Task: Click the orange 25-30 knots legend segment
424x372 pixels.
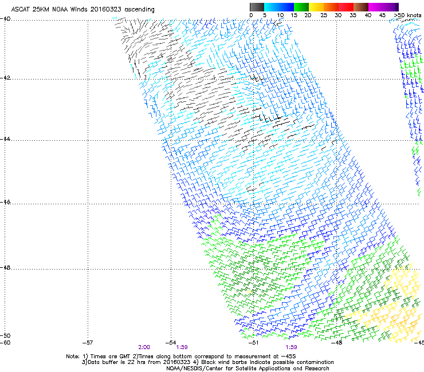Action: pos(331,7)
